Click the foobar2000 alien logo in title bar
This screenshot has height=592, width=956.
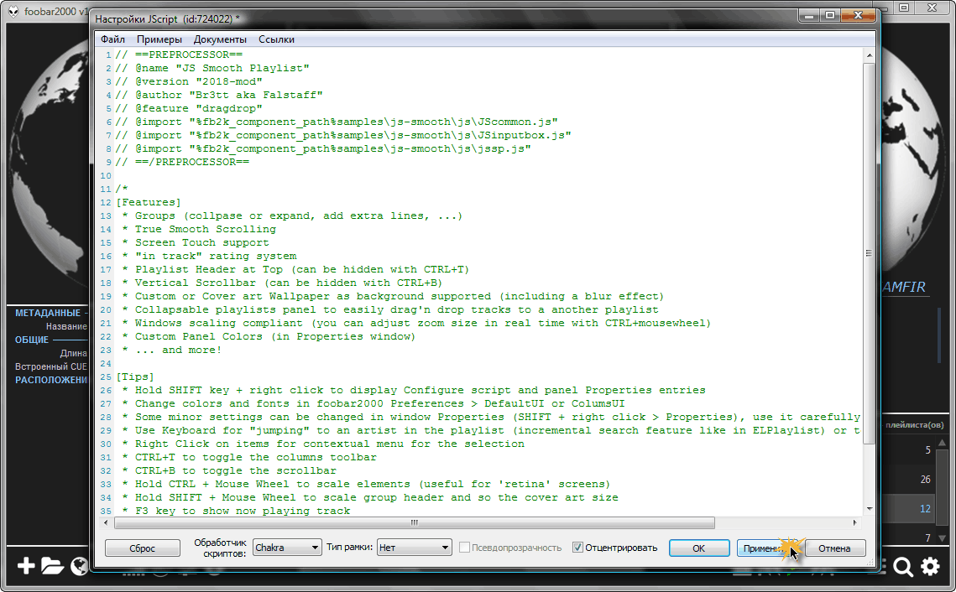point(13,12)
